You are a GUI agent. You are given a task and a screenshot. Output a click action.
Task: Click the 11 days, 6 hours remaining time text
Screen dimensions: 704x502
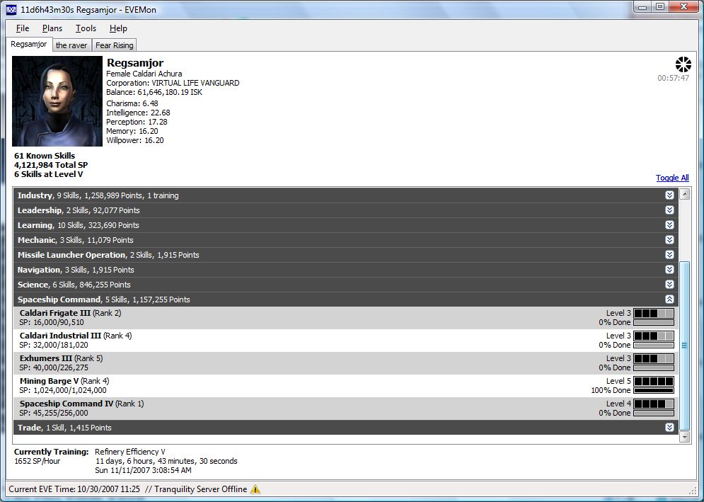pos(166,461)
